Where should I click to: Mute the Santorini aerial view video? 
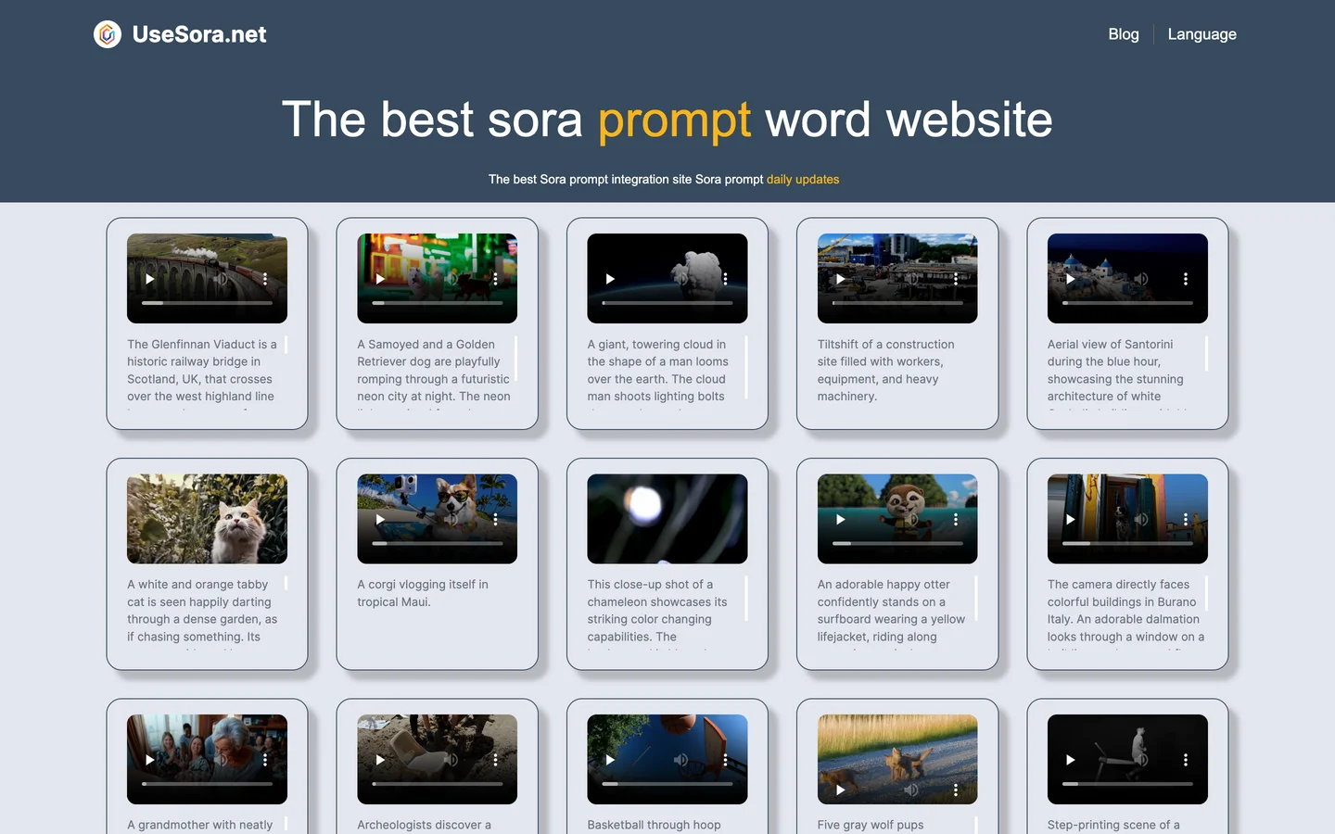pyautogui.click(x=1141, y=279)
